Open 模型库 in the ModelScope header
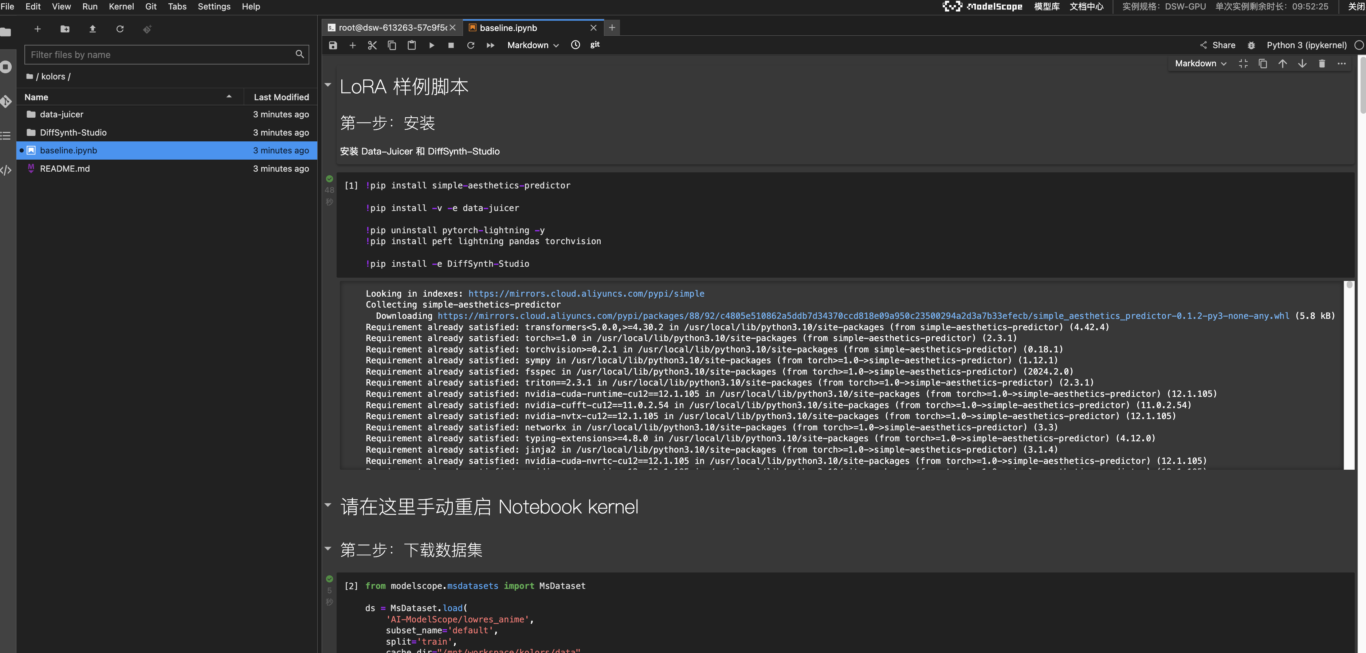The height and width of the screenshot is (653, 1366). click(x=1046, y=6)
